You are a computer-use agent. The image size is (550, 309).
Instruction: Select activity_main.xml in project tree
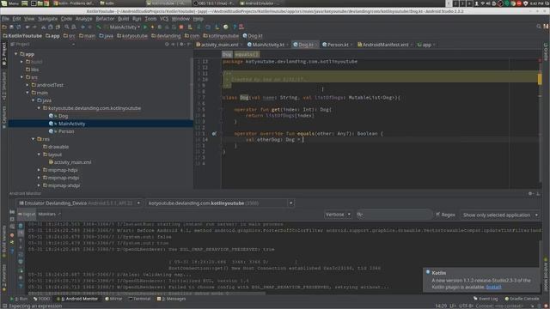[72, 162]
